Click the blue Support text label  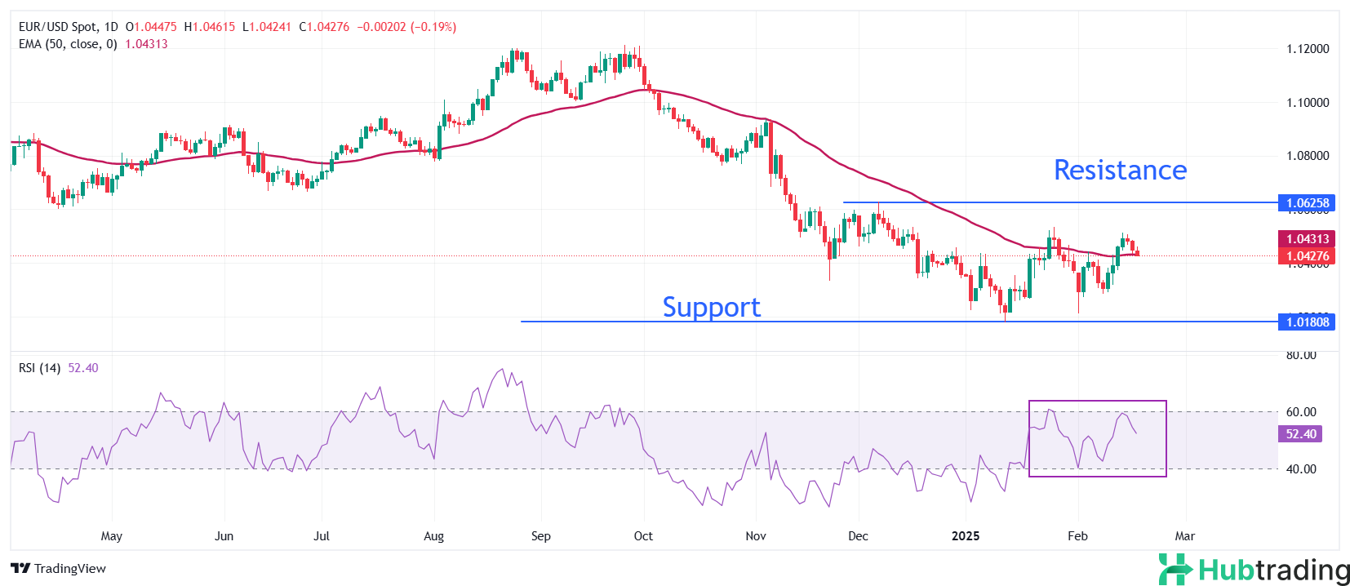click(x=711, y=307)
